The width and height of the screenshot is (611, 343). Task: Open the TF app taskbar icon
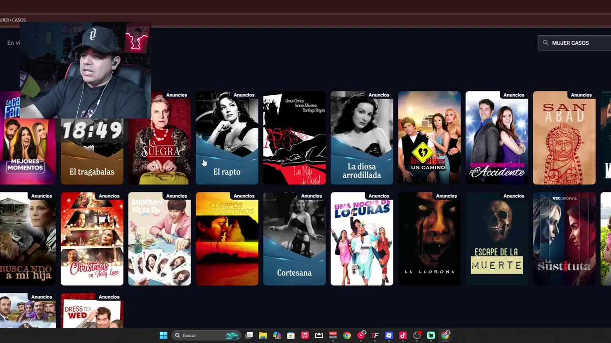(375, 335)
